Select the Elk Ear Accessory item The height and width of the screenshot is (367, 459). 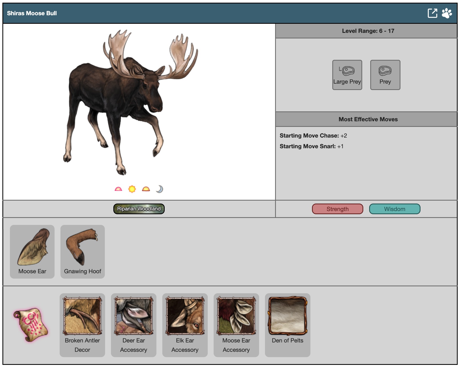(185, 325)
